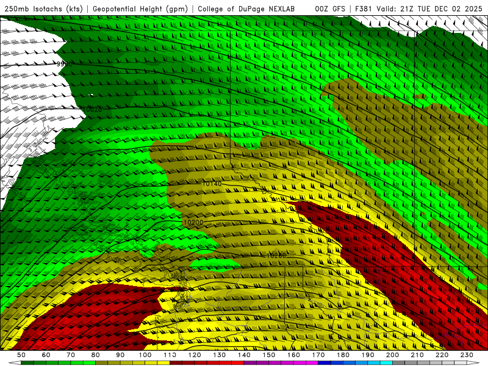The width and height of the screenshot is (488, 366).
Task: Click the 'F381' forecast hour text
Action: click(364, 9)
